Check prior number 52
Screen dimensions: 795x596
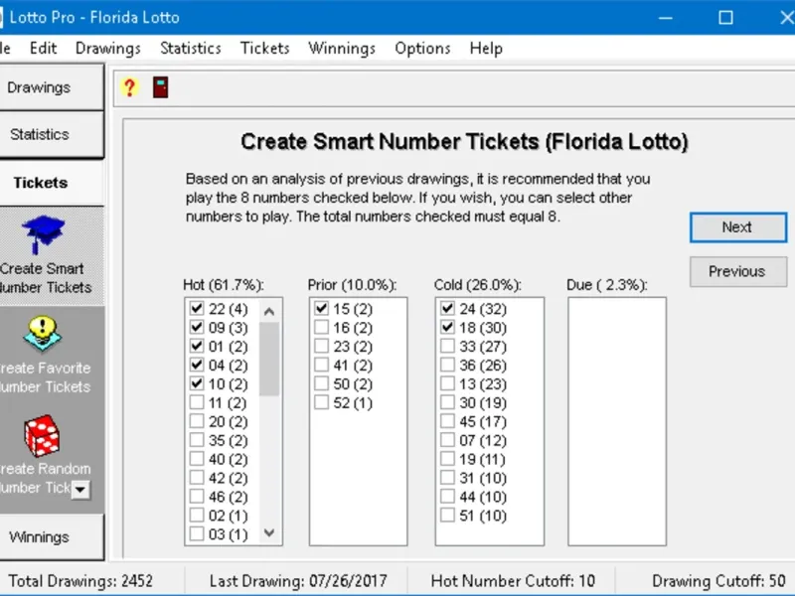321,402
